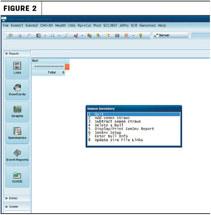Open the File menu

click(x=6, y=26)
